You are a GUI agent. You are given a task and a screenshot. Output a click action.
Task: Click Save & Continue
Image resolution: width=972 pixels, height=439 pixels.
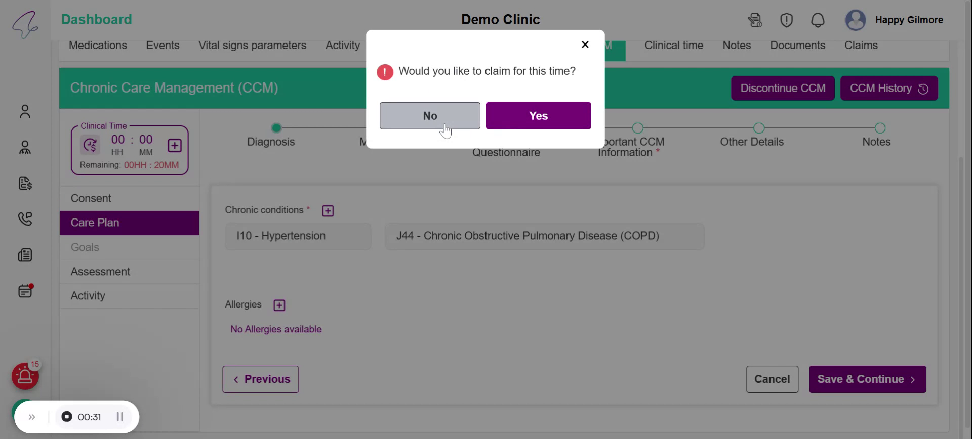click(867, 379)
